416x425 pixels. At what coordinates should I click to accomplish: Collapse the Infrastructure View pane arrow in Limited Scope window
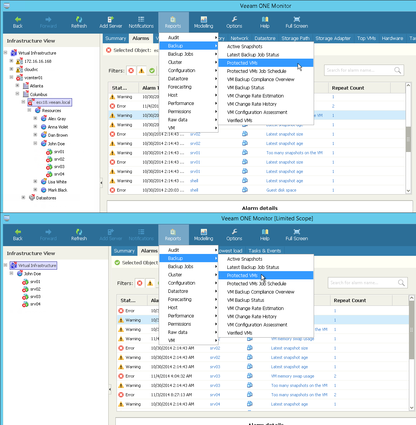(110, 390)
